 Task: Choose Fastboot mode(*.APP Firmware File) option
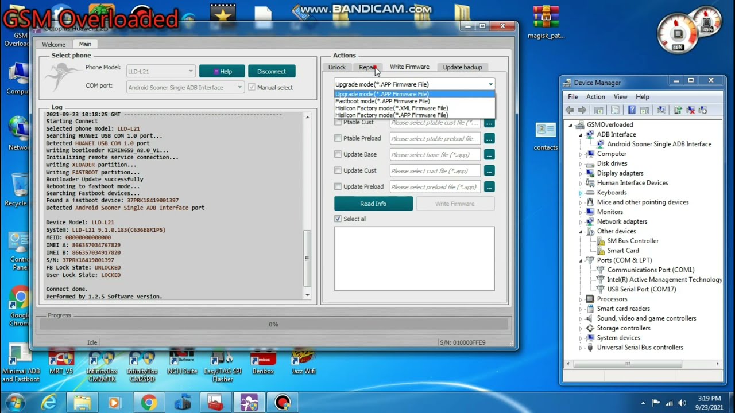tap(414, 101)
